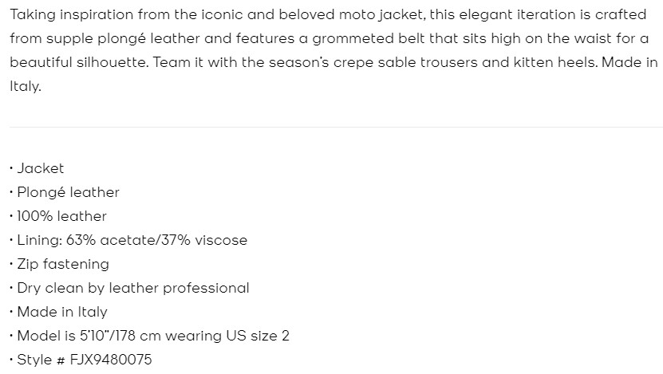Click the "Jacket" bullet item
The image size is (663, 374).
40,168
